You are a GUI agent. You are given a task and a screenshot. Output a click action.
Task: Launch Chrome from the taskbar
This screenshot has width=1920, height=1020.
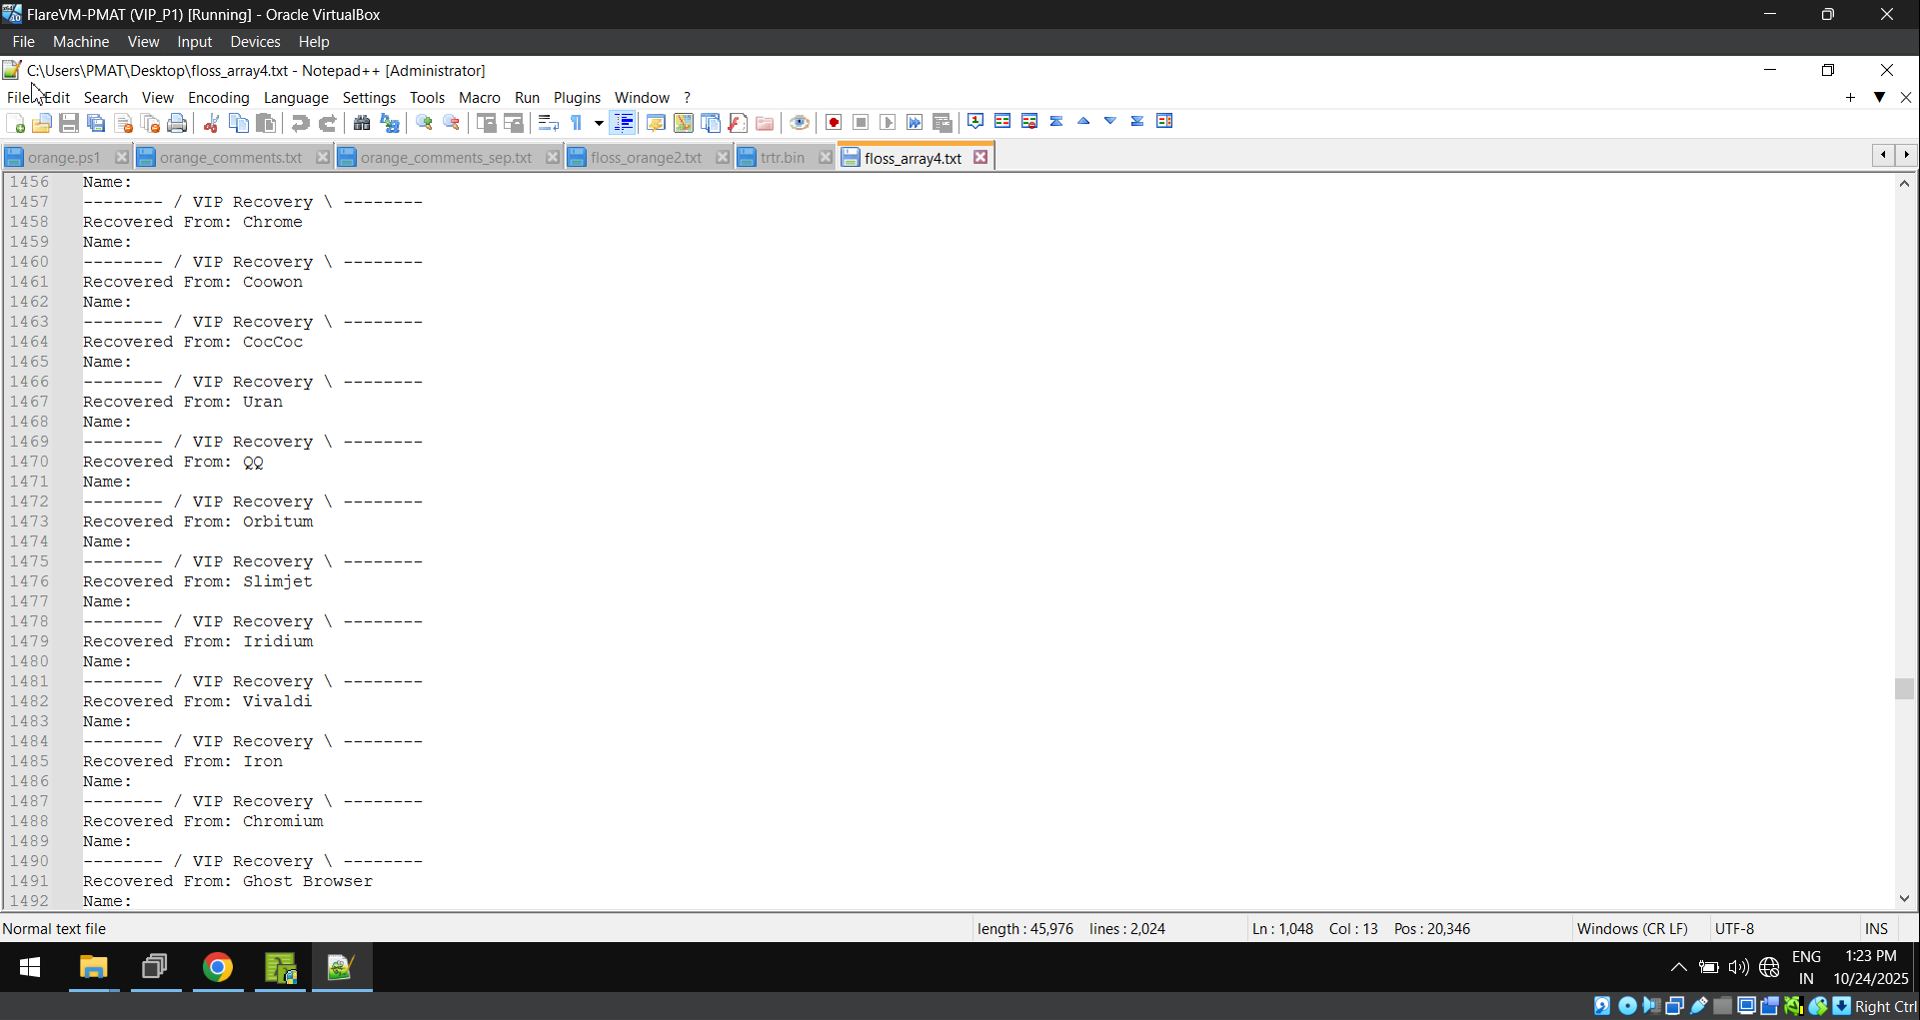(x=218, y=967)
